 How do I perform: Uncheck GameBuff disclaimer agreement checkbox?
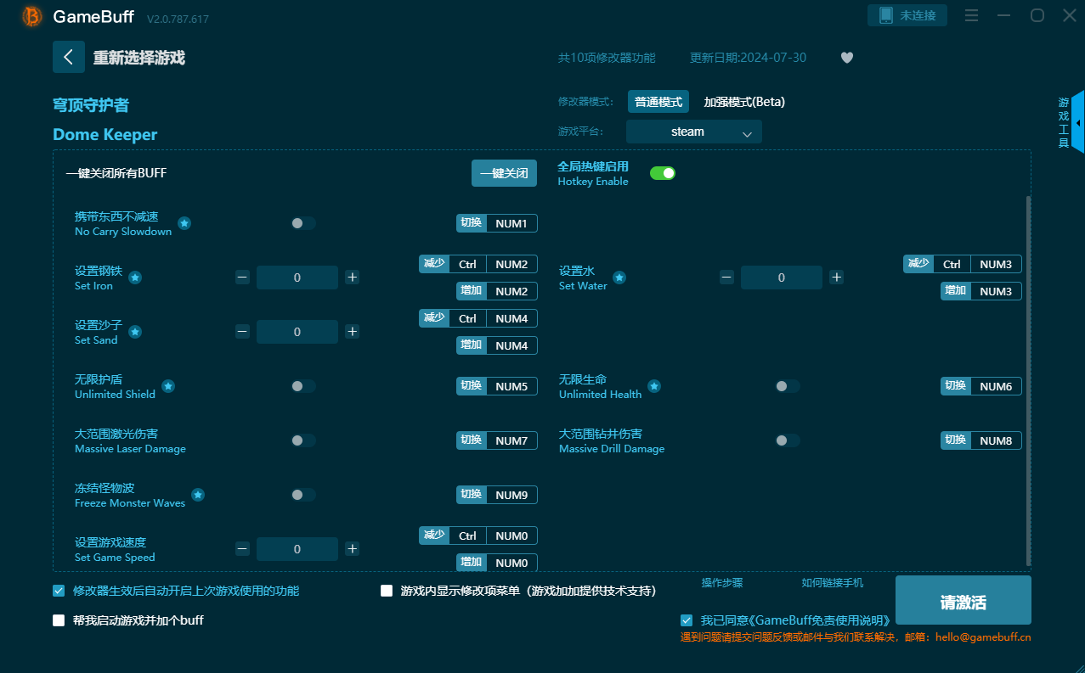pos(687,620)
